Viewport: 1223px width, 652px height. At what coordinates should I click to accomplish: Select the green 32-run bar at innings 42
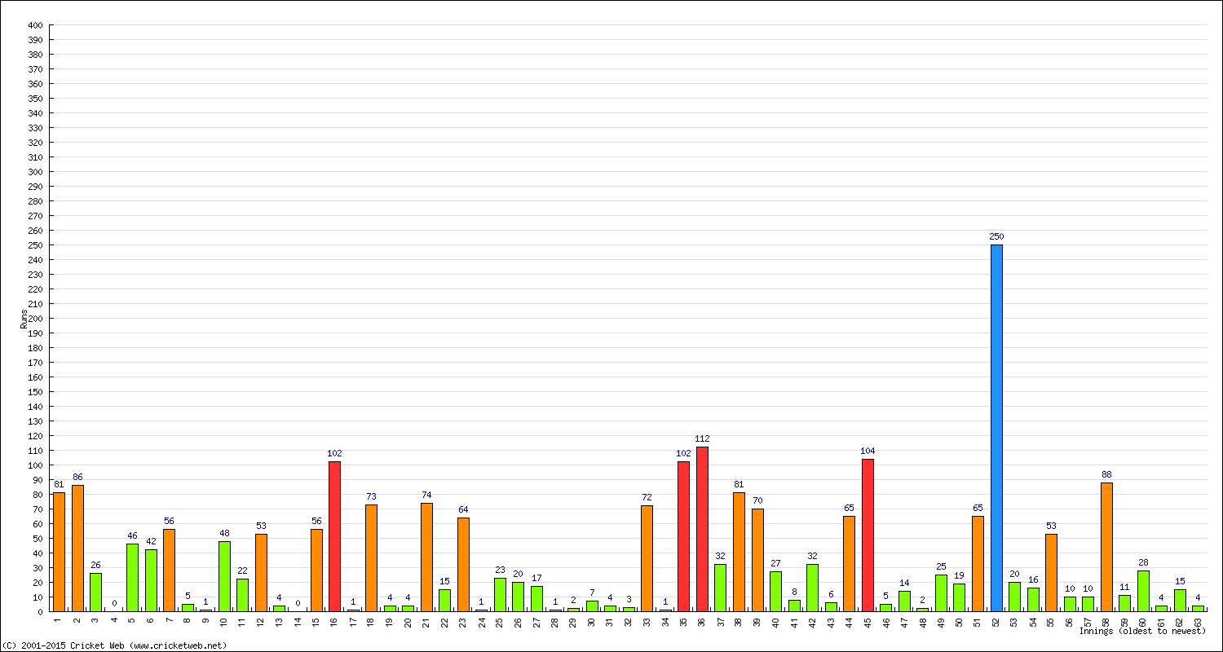click(812, 588)
